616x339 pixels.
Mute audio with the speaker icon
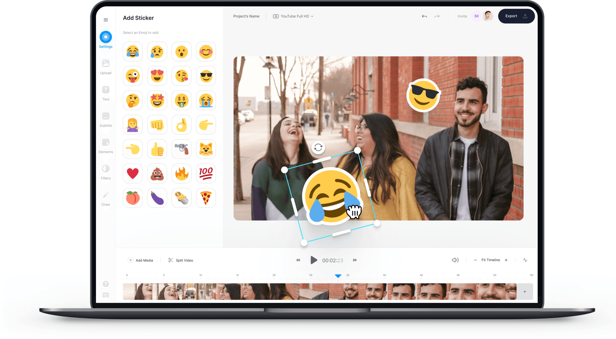(x=455, y=260)
